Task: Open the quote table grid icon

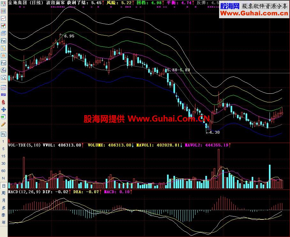Action: [3, 11]
